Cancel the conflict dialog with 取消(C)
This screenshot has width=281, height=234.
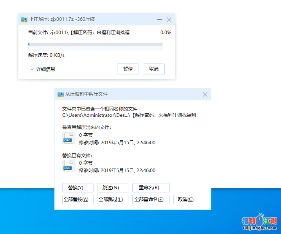click(x=187, y=200)
